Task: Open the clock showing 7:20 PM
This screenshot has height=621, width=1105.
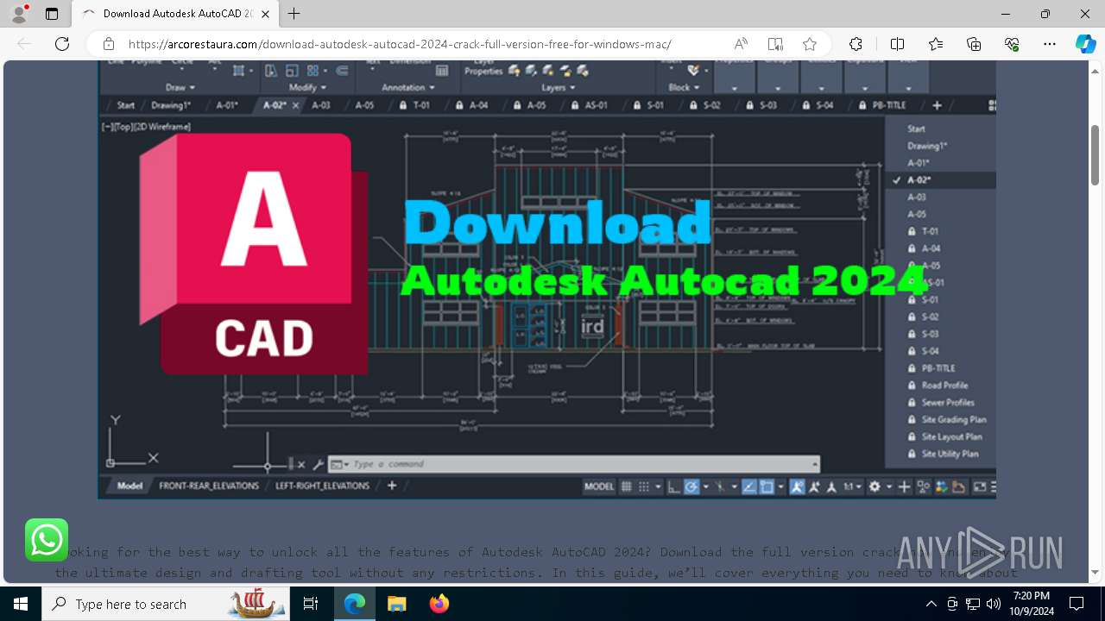Action: pyautogui.click(x=1032, y=604)
